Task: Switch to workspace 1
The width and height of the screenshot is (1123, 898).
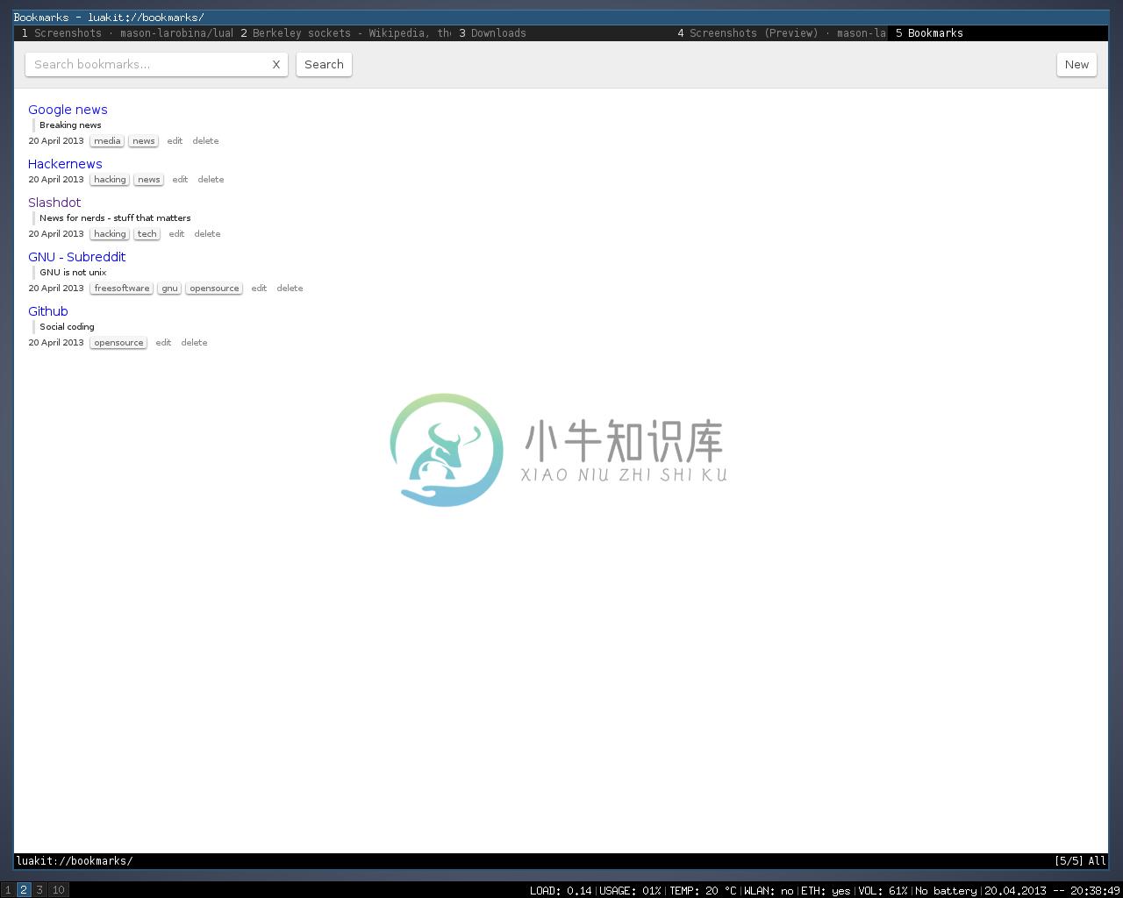Action: [8, 890]
